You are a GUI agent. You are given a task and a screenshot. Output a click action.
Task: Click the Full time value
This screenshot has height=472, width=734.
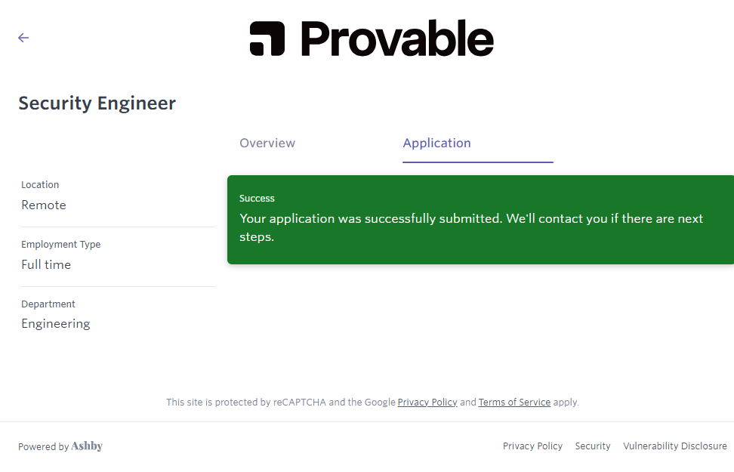46,265
